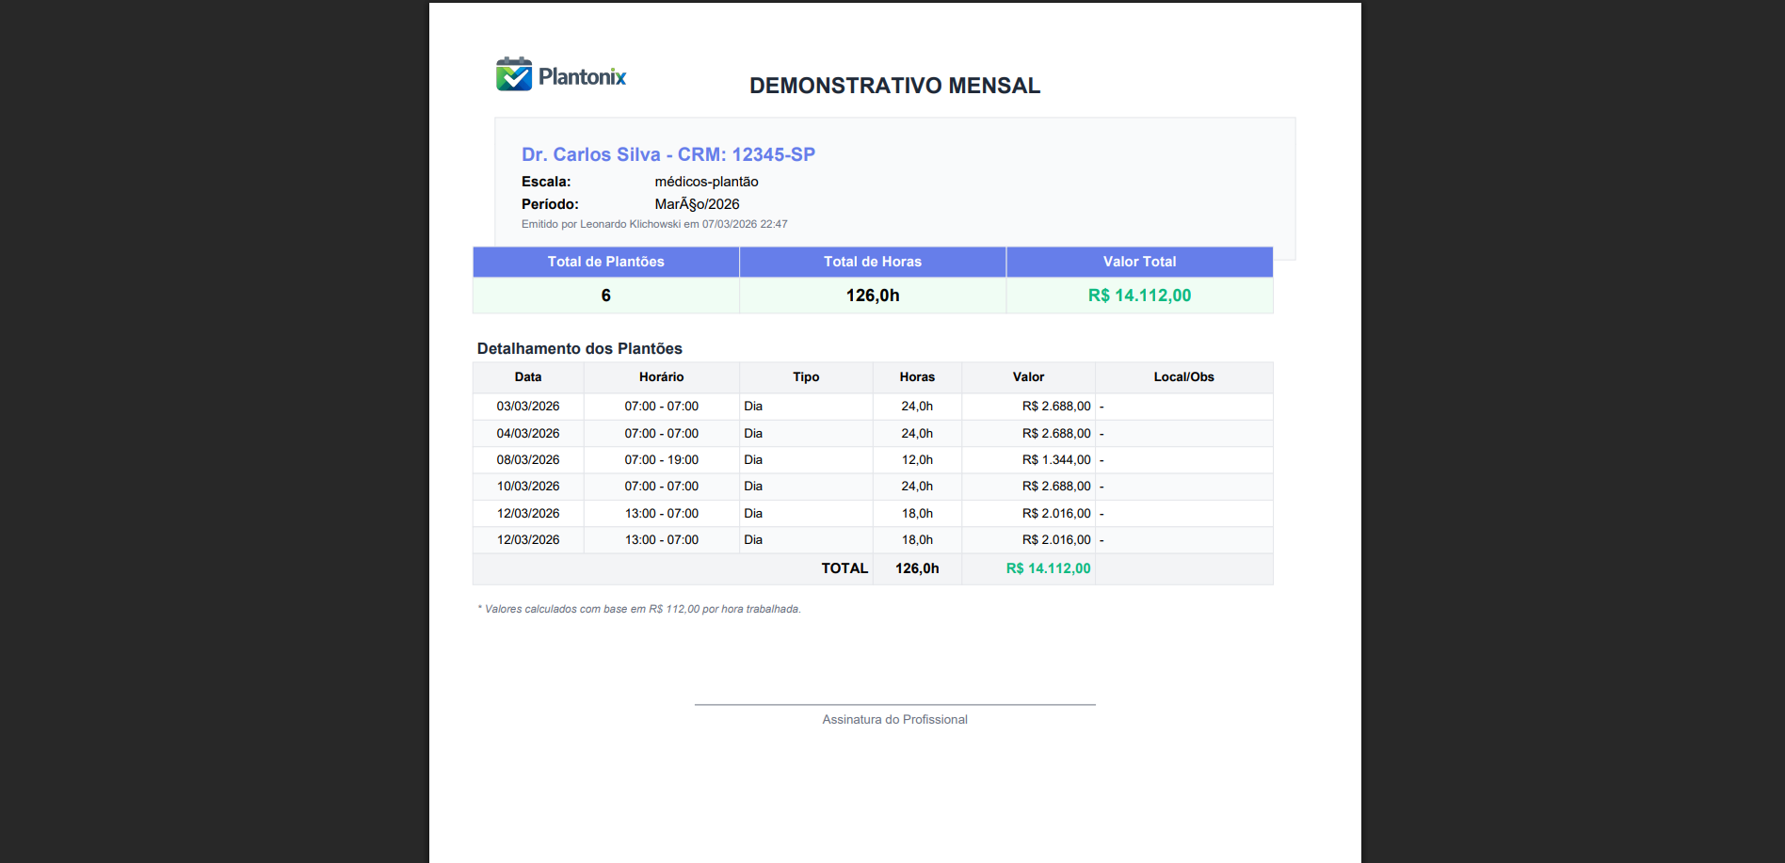1785x863 pixels.
Task: Click the number 6 under Total de Plantões
Action: coord(605,296)
